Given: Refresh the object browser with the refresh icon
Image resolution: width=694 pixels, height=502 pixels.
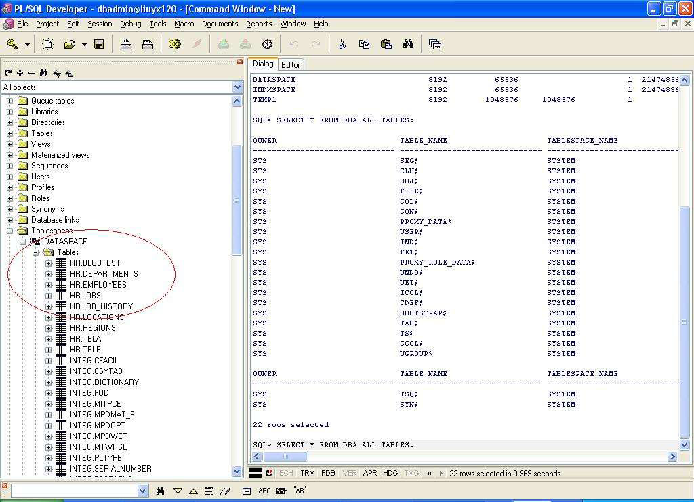Looking at the screenshot, I should (8, 72).
